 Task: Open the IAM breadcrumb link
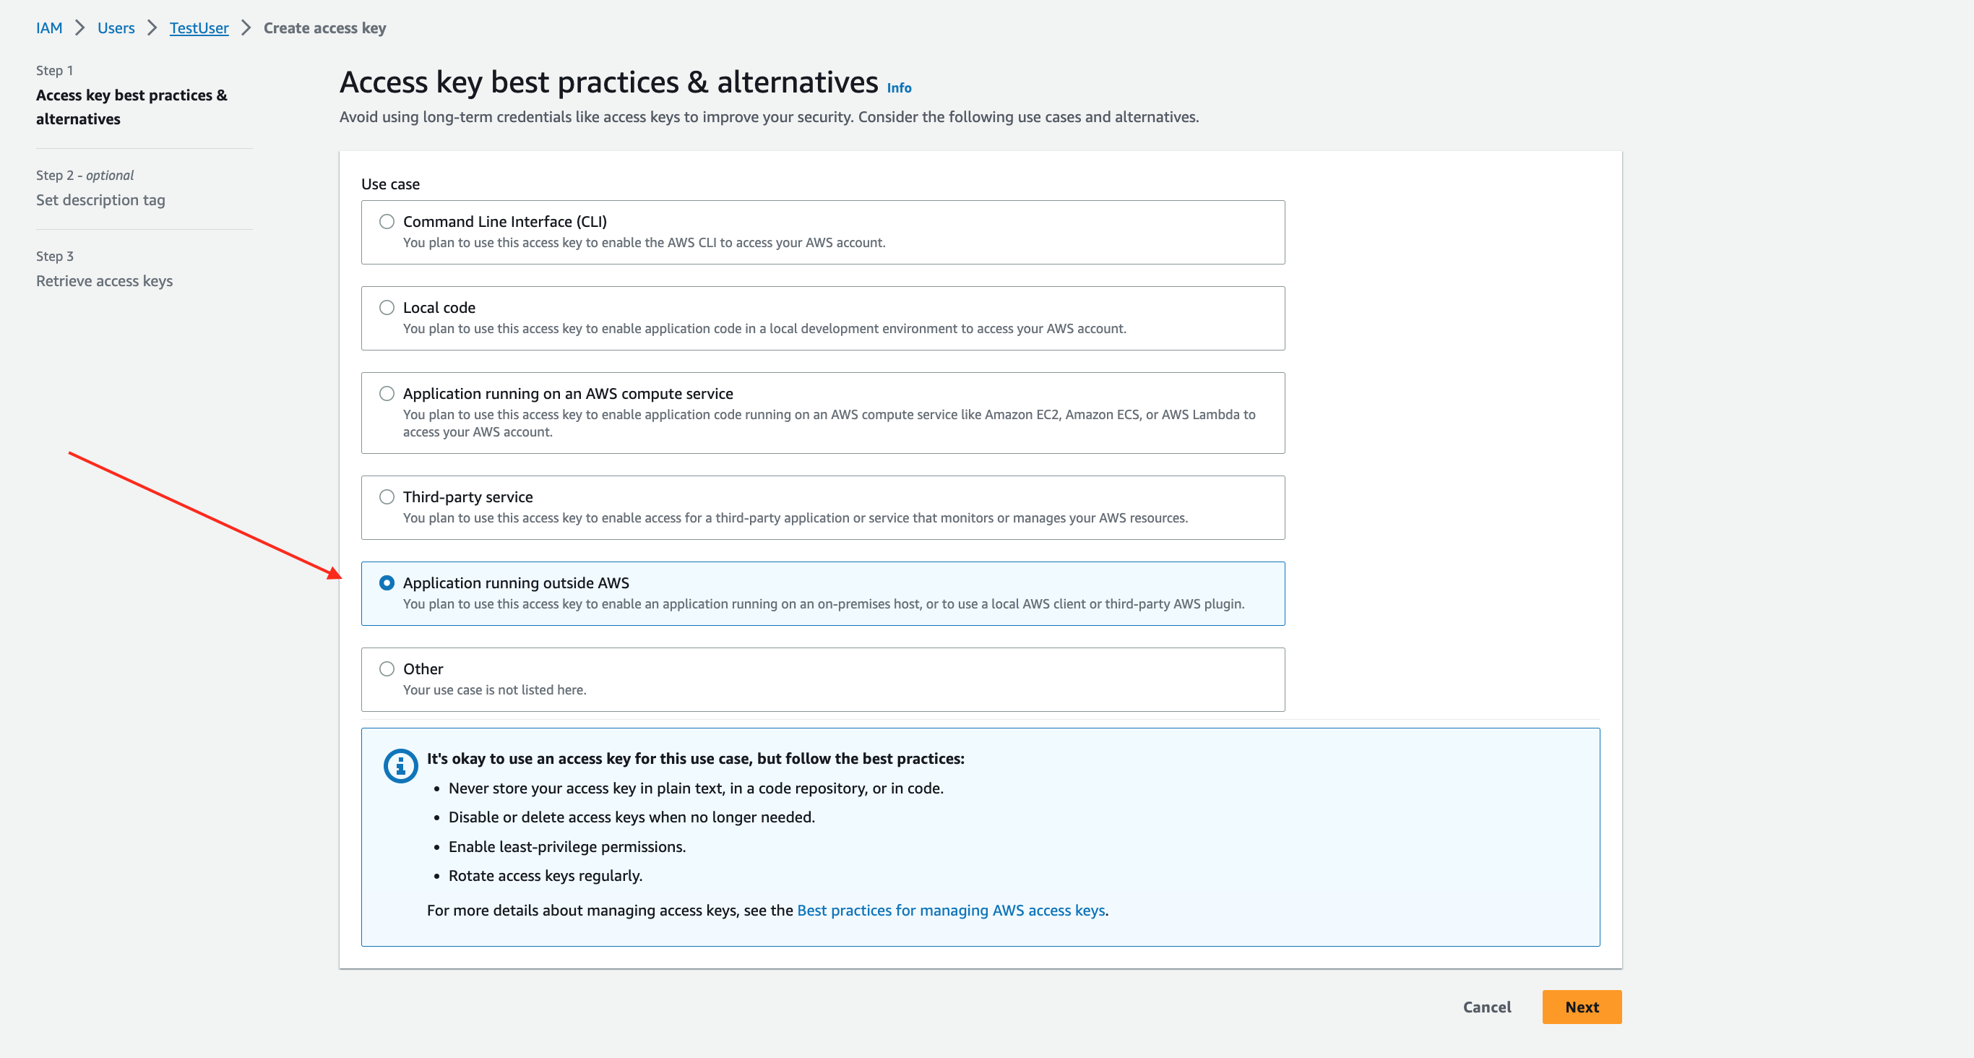[x=49, y=27]
